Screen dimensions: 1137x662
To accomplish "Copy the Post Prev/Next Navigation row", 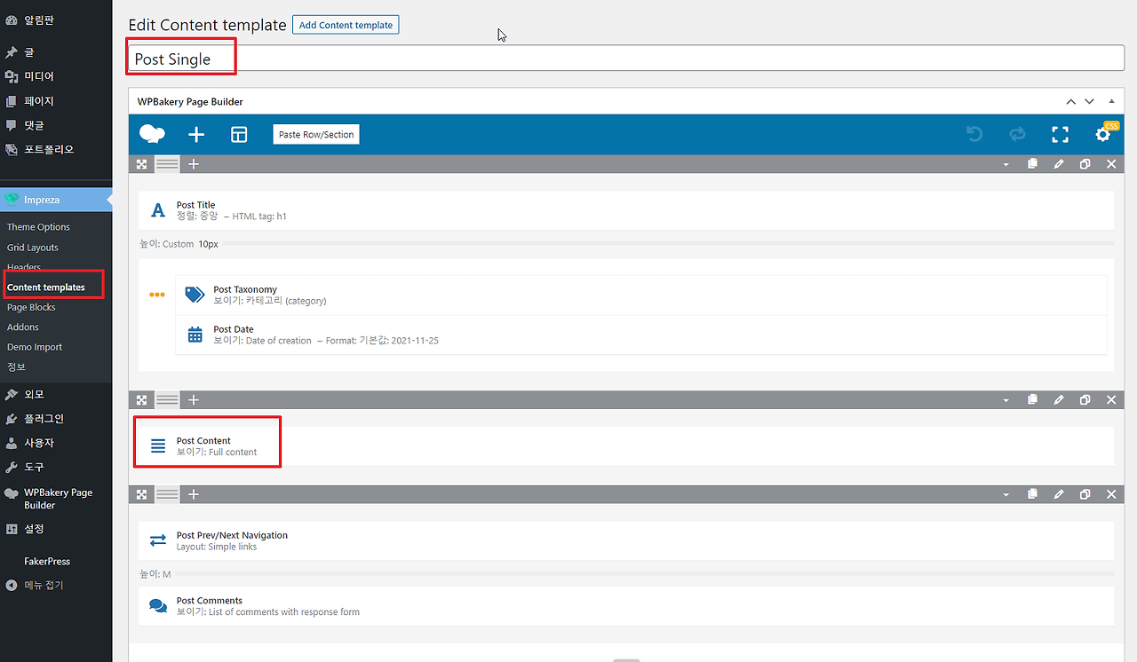I will pos(1032,494).
